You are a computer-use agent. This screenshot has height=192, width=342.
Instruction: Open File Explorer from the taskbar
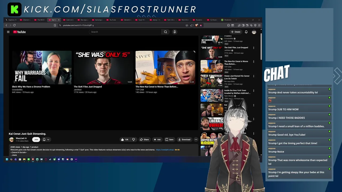24,159
